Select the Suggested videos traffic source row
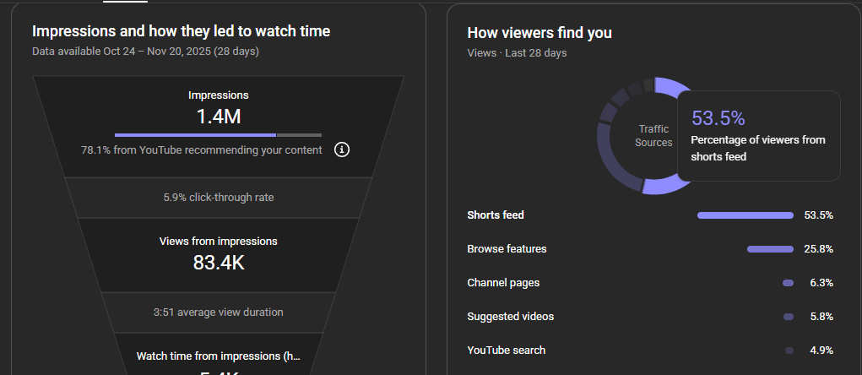Viewport: 862px width, 375px height. pyautogui.click(x=650, y=317)
